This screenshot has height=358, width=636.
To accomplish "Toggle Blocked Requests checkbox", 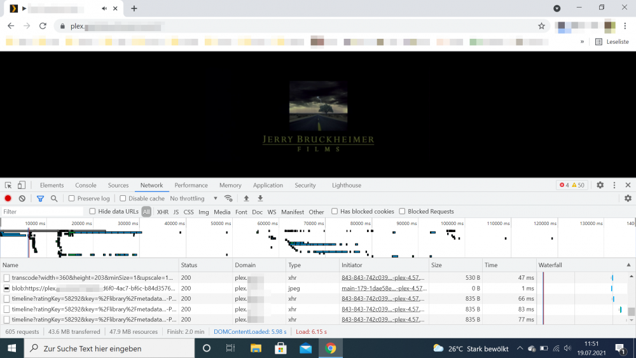I will click(x=402, y=211).
